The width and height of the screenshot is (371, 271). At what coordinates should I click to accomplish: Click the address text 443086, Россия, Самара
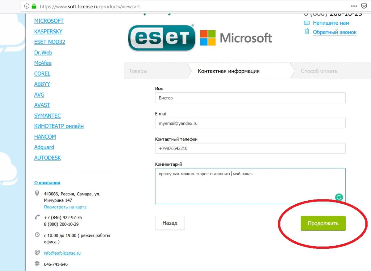72,197
